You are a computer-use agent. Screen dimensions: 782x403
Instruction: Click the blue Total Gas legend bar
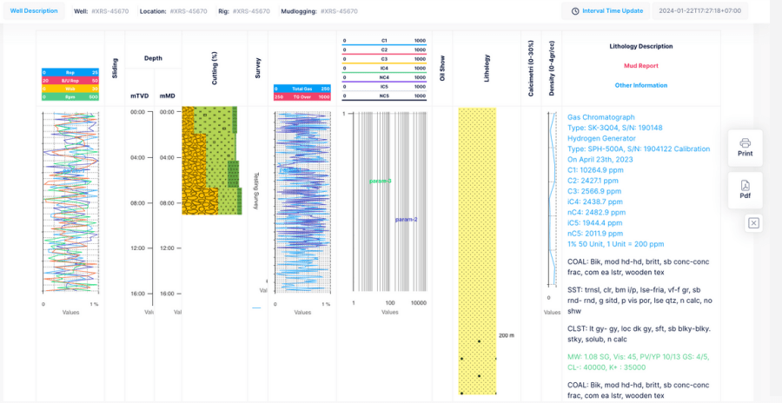pyautogui.click(x=302, y=89)
